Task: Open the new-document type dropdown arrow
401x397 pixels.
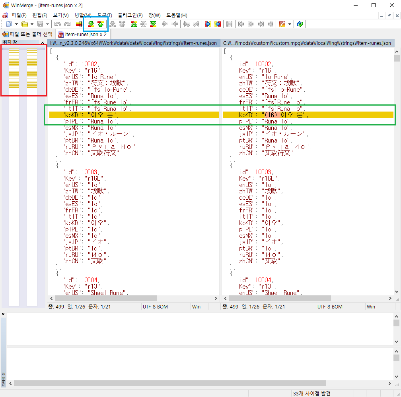Action: point(16,24)
